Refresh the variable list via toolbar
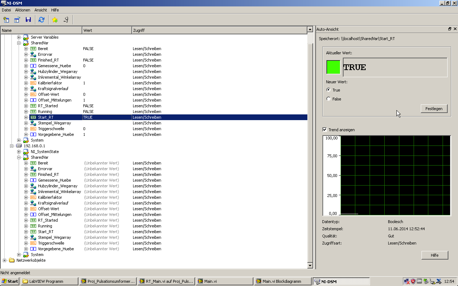This screenshot has width=458, height=286. (42, 20)
